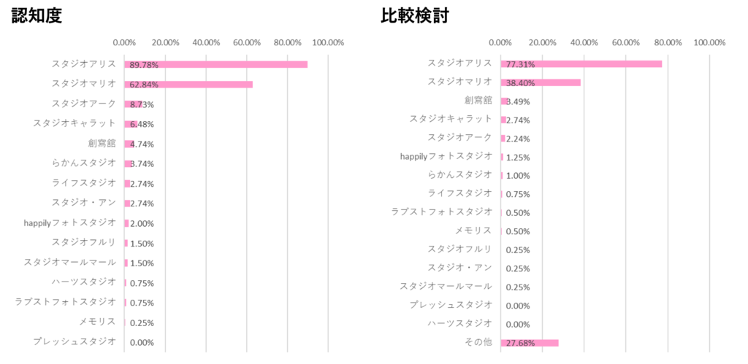Screen dimensions: 748x364
Task: Click the 38.40% data label
Action: [520, 83]
